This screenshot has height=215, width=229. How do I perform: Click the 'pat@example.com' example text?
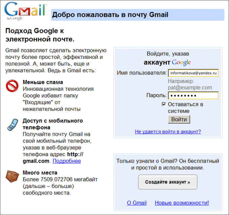coord(190,88)
